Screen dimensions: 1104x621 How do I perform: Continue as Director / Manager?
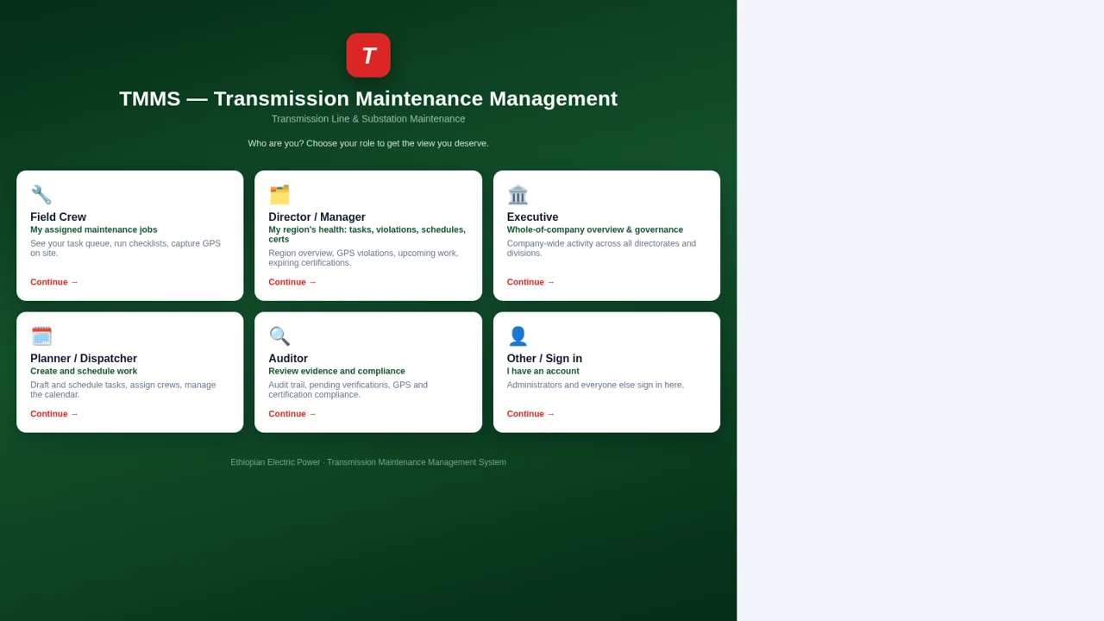[x=292, y=282]
